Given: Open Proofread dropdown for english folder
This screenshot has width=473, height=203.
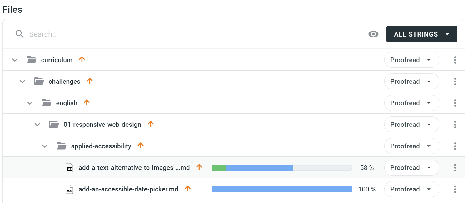Looking at the screenshot, I should pos(411,103).
